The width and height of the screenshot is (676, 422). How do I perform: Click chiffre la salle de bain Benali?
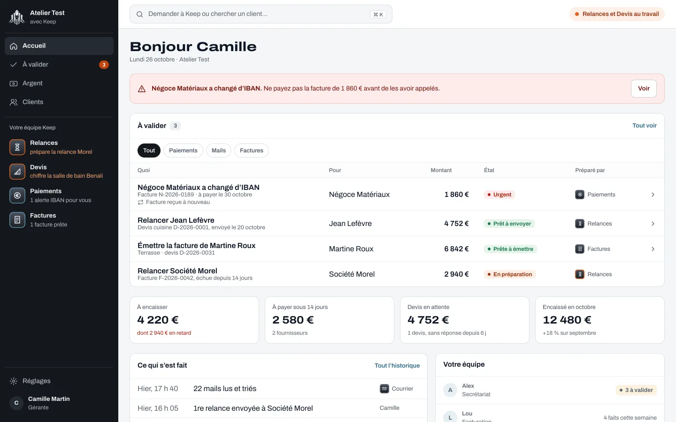66,176
